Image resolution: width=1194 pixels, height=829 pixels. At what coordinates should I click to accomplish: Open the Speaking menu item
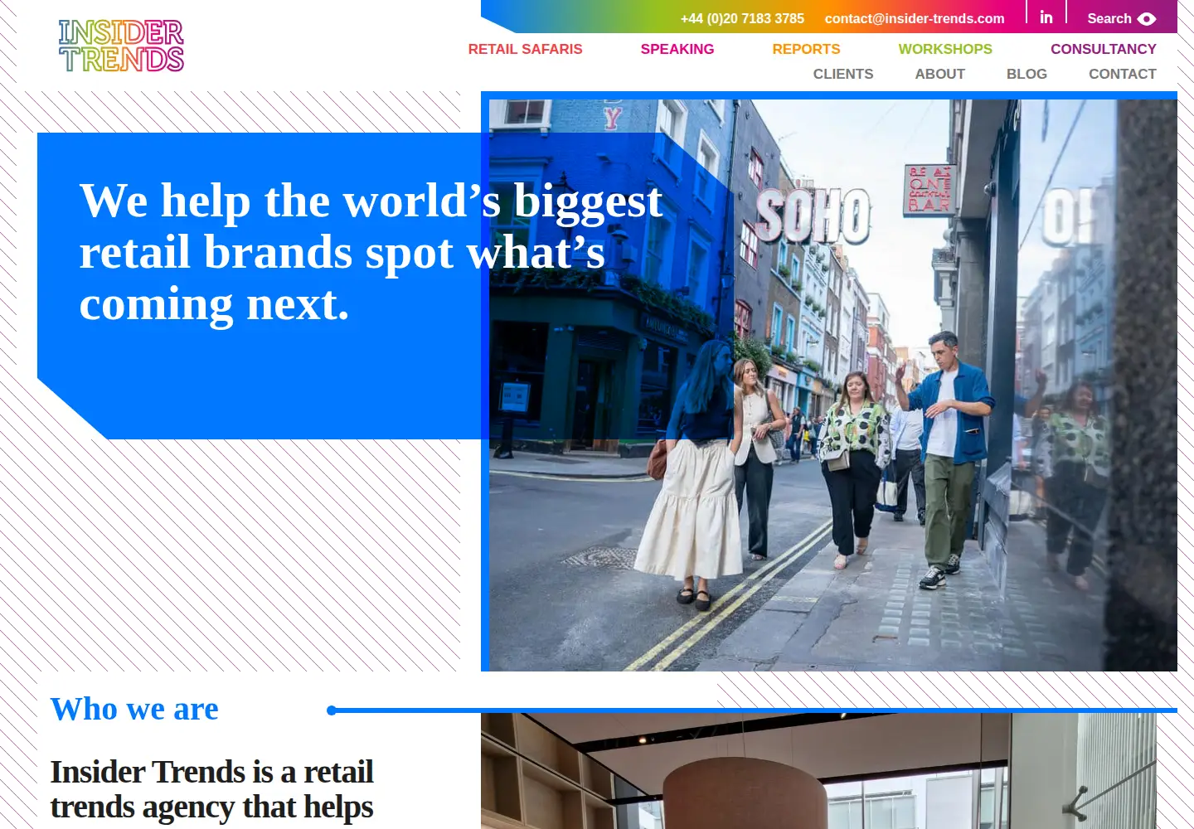coord(677,49)
